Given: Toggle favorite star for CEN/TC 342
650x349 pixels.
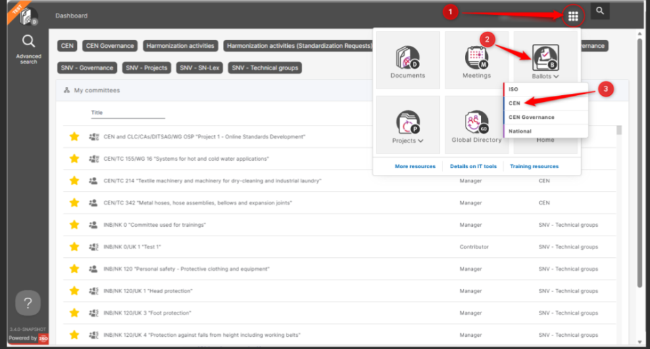Looking at the screenshot, I should pos(74,203).
